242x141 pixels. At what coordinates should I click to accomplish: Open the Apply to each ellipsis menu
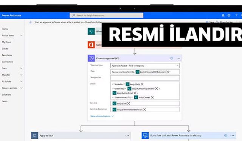tap(127, 135)
